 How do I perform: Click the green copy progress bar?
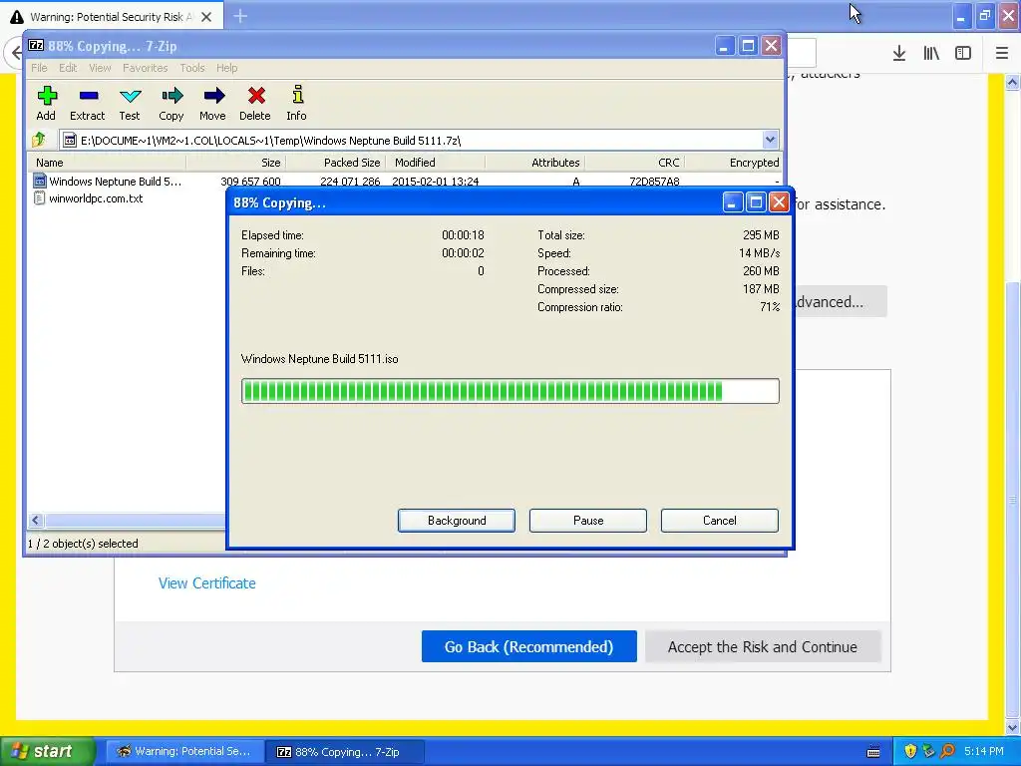tap(510, 391)
